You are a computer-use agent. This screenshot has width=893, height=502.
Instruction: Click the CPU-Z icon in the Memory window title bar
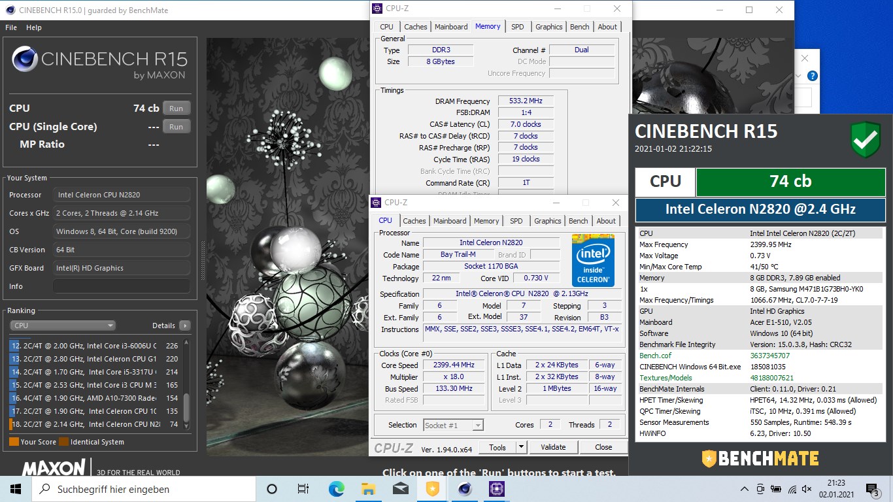(377, 8)
